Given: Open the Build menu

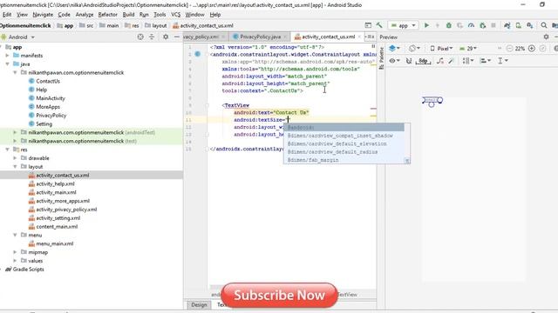Looking at the screenshot, I should coord(128,15).
